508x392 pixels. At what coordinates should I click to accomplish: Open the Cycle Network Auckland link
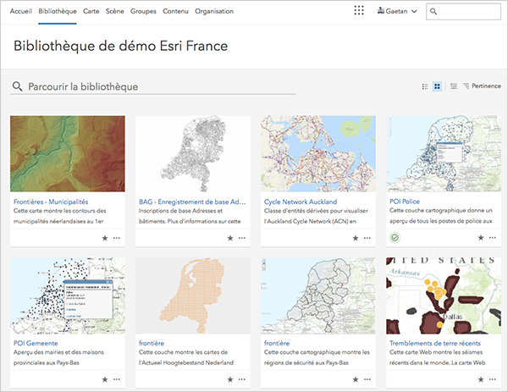click(x=301, y=202)
